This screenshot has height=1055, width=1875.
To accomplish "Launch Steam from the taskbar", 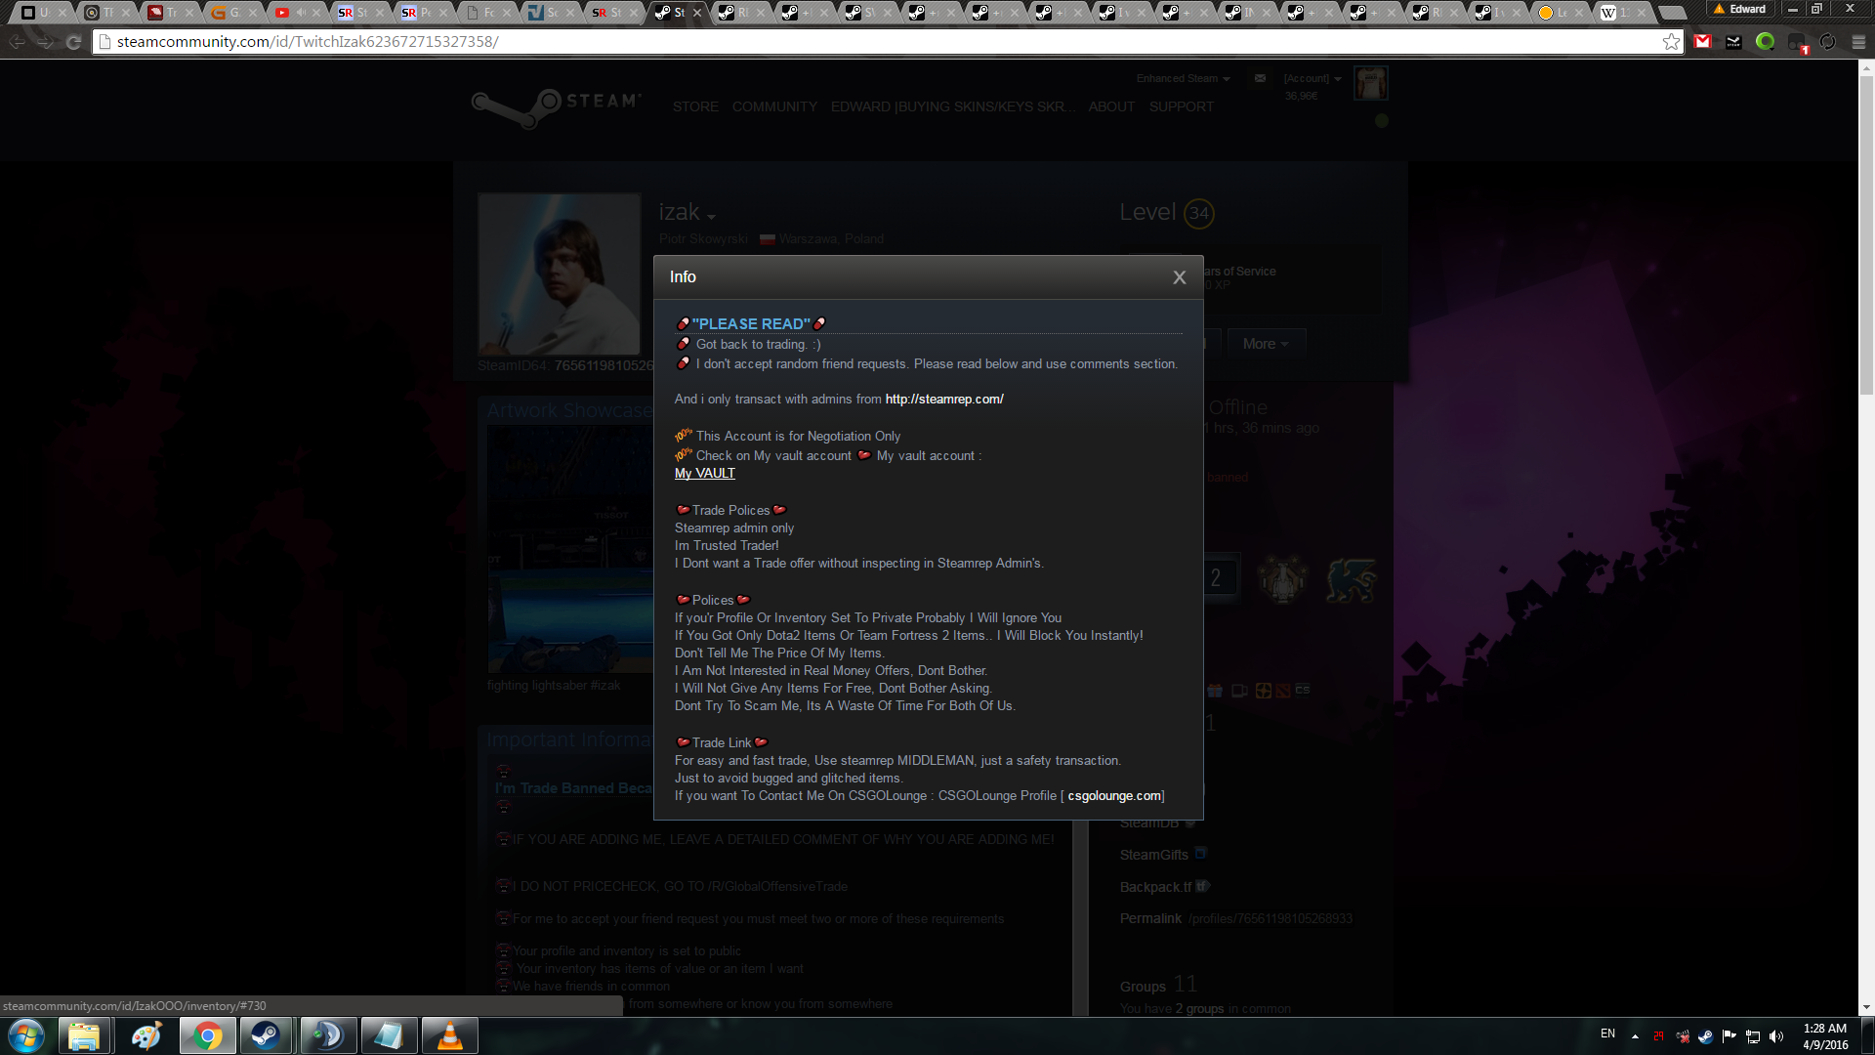I will [x=266, y=1035].
